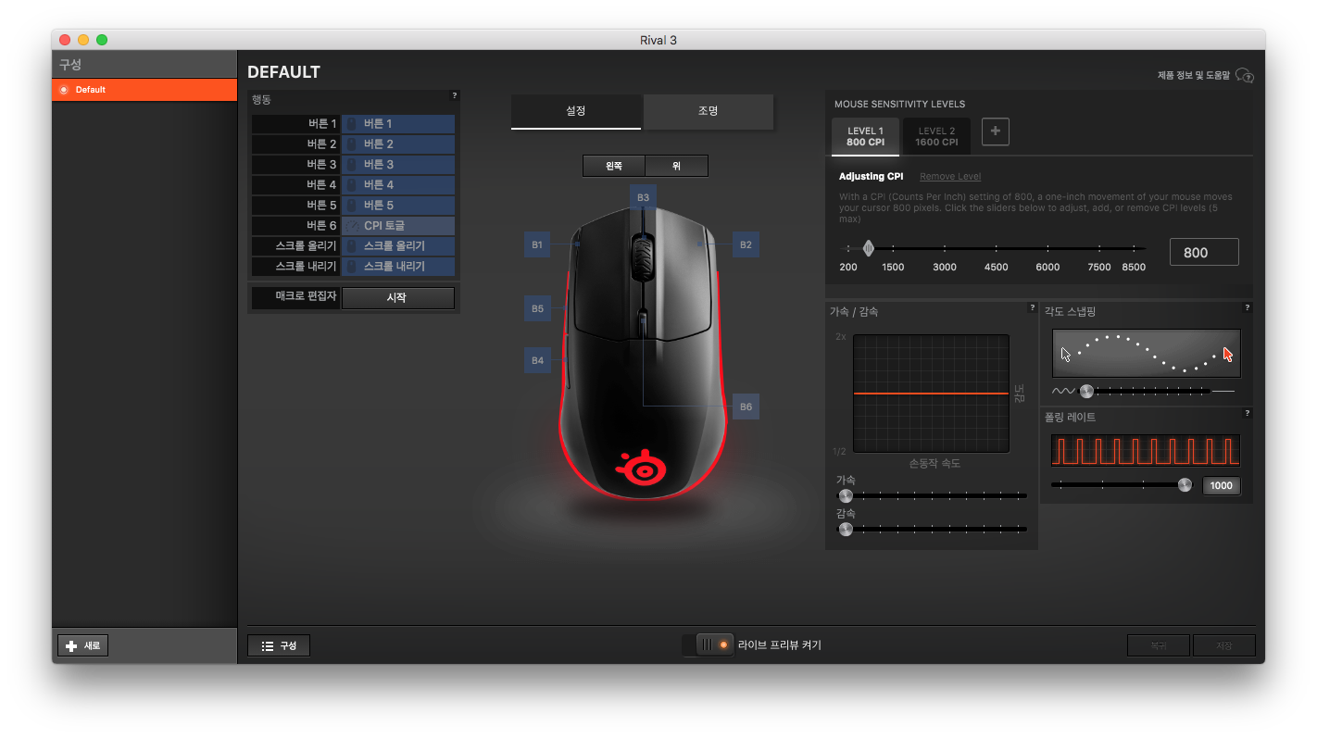
Task: Select B6 CPI button marker
Action: coord(746,407)
